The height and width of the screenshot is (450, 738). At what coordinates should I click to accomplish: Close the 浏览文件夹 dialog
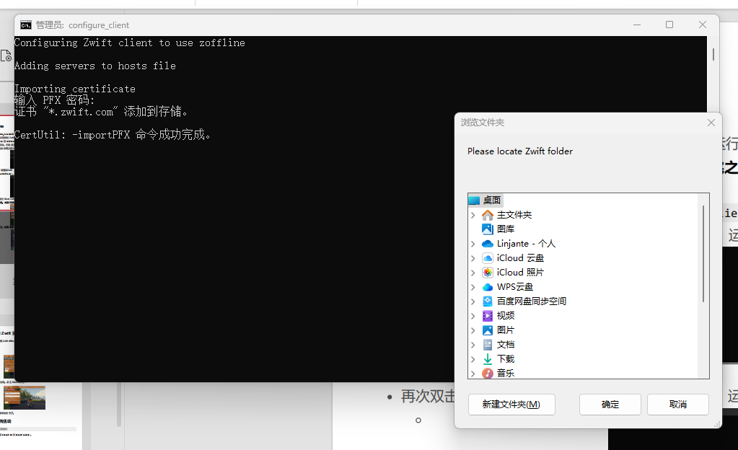[711, 123]
